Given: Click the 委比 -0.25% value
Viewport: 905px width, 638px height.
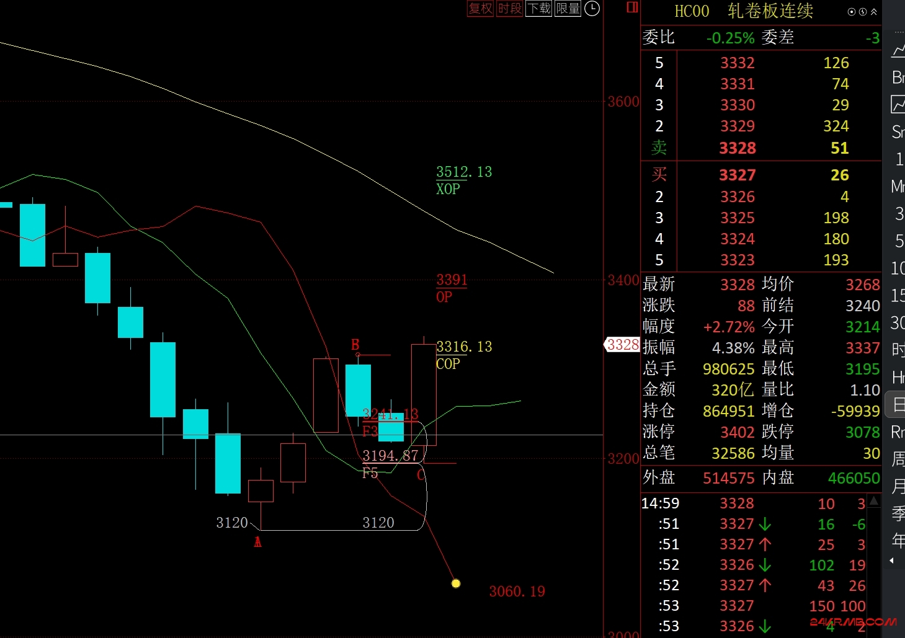Looking at the screenshot, I should point(730,38).
